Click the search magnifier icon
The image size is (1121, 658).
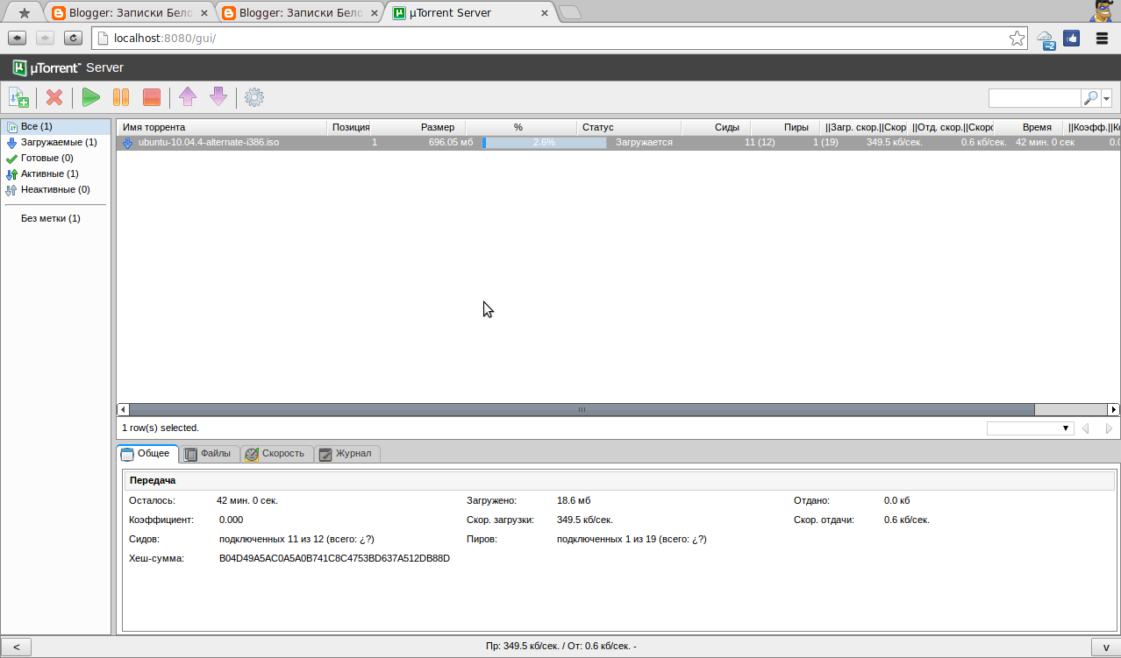point(1090,98)
